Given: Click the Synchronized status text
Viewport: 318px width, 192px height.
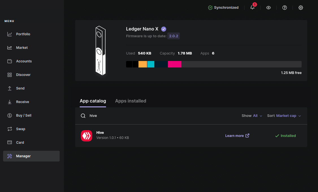Looking at the screenshot, I should point(226,8).
